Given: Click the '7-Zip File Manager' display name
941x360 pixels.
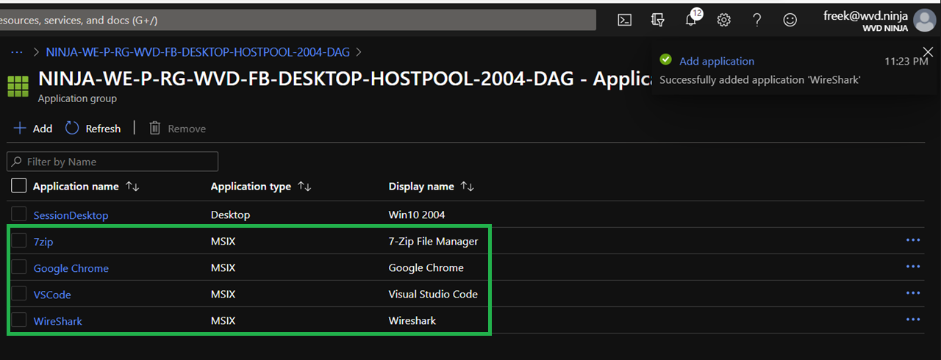Looking at the screenshot, I should pyautogui.click(x=433, y=241).
